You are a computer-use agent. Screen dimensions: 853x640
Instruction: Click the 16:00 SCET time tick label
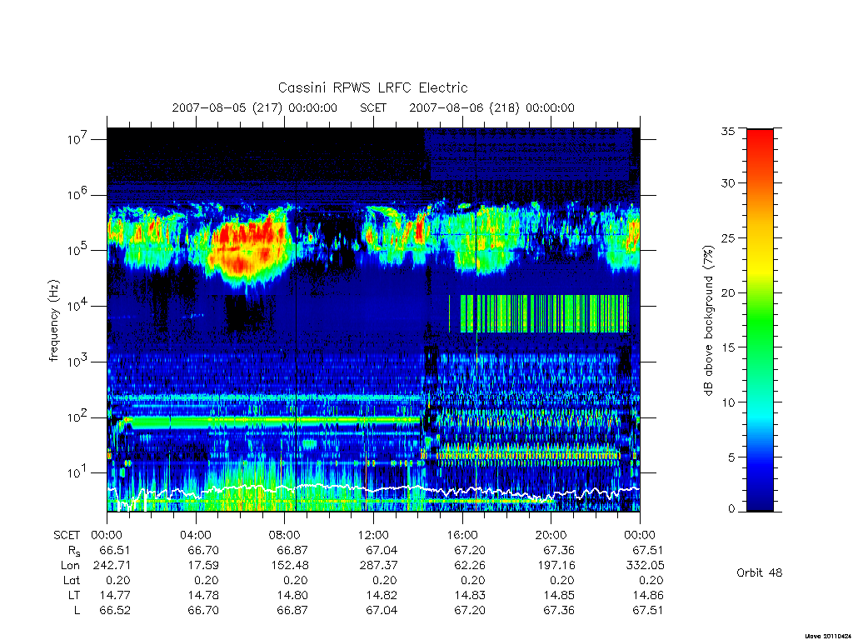point(461,535)
